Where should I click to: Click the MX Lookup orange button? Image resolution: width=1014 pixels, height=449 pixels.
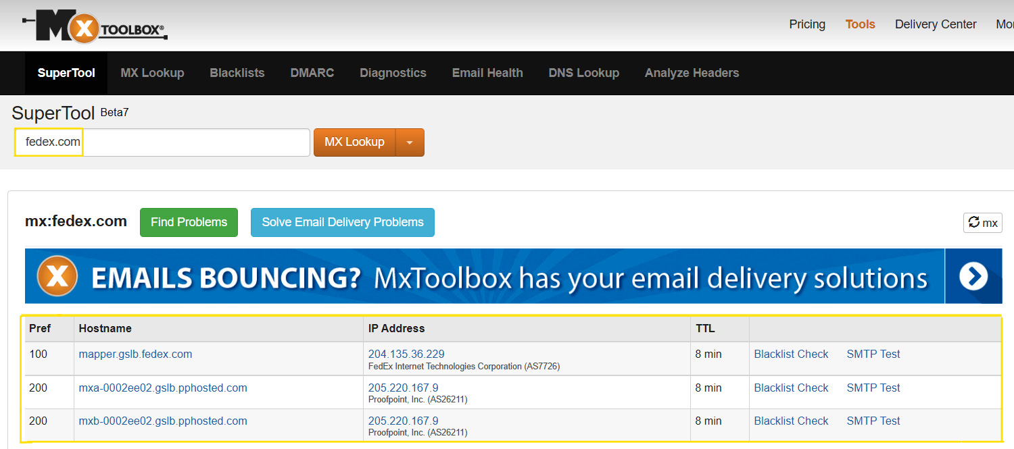coord(355,142)
